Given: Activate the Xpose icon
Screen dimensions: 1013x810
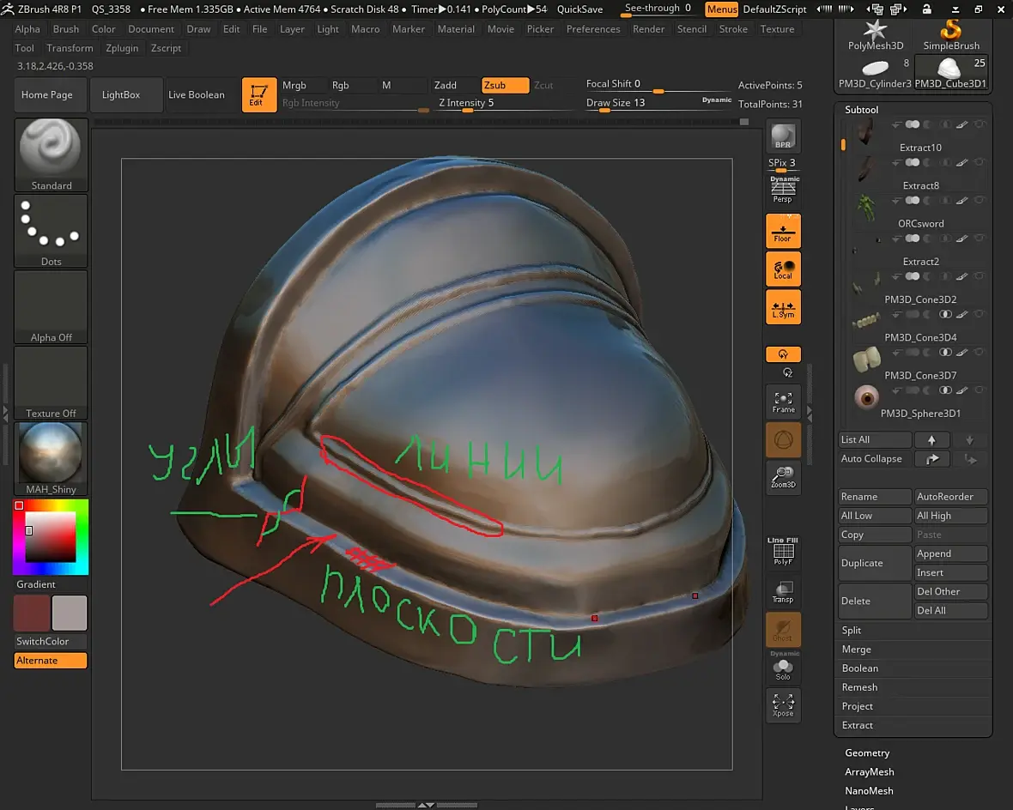Looking at the screenshot, I should 783,705.
